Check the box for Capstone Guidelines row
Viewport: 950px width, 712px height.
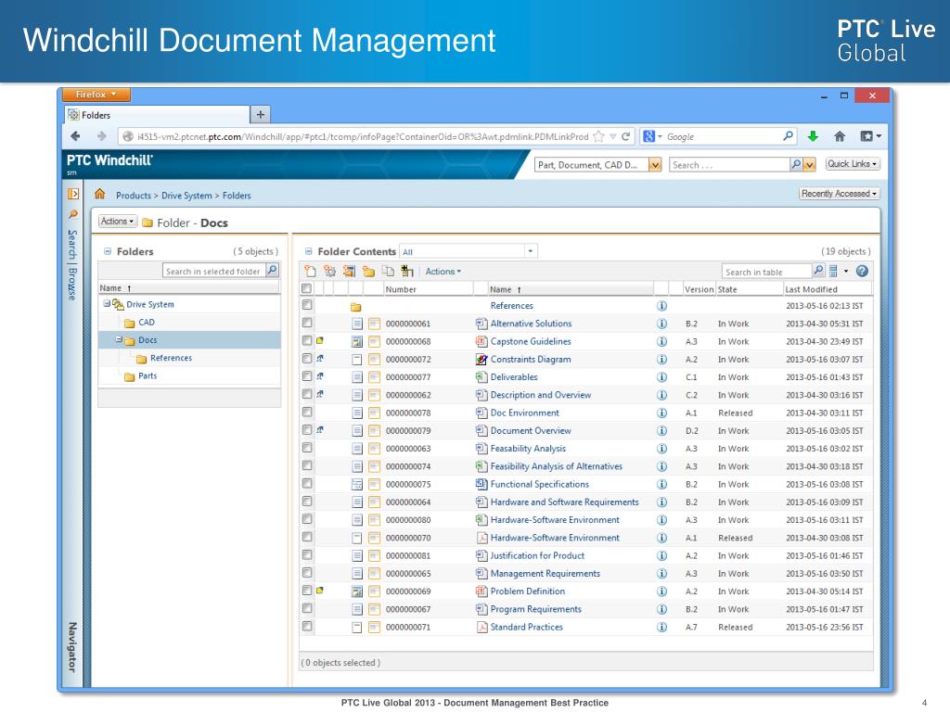307,341
